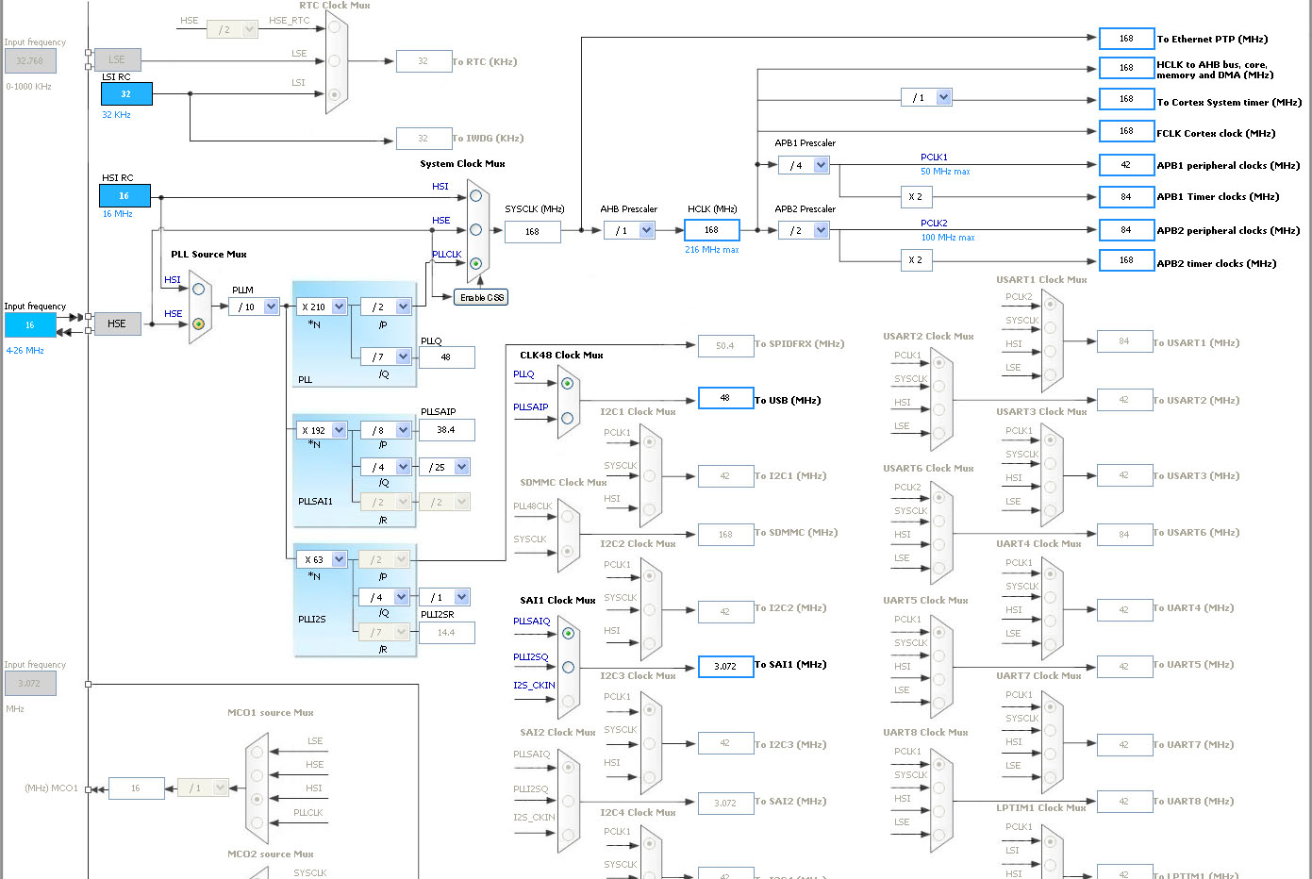Open the MCO1 /1 divider dropdown
This screenshot has width=1312, height=879.
221,788
